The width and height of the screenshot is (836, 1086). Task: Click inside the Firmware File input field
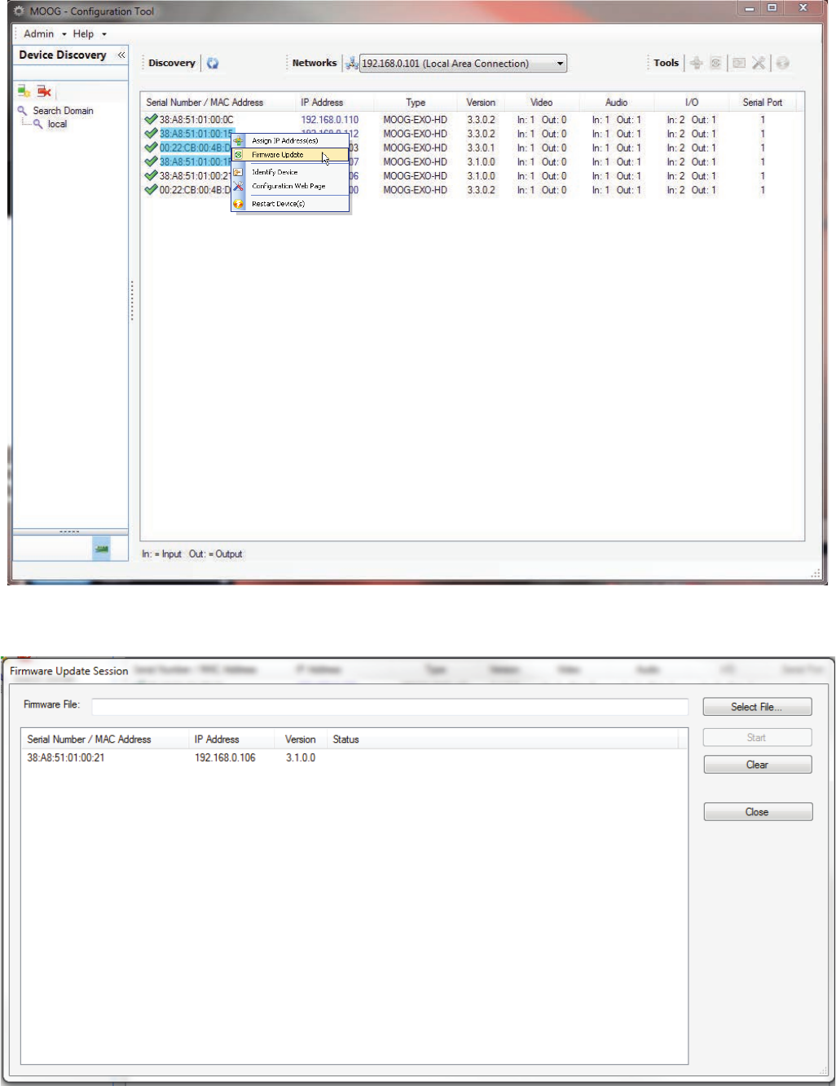(390, 705)
